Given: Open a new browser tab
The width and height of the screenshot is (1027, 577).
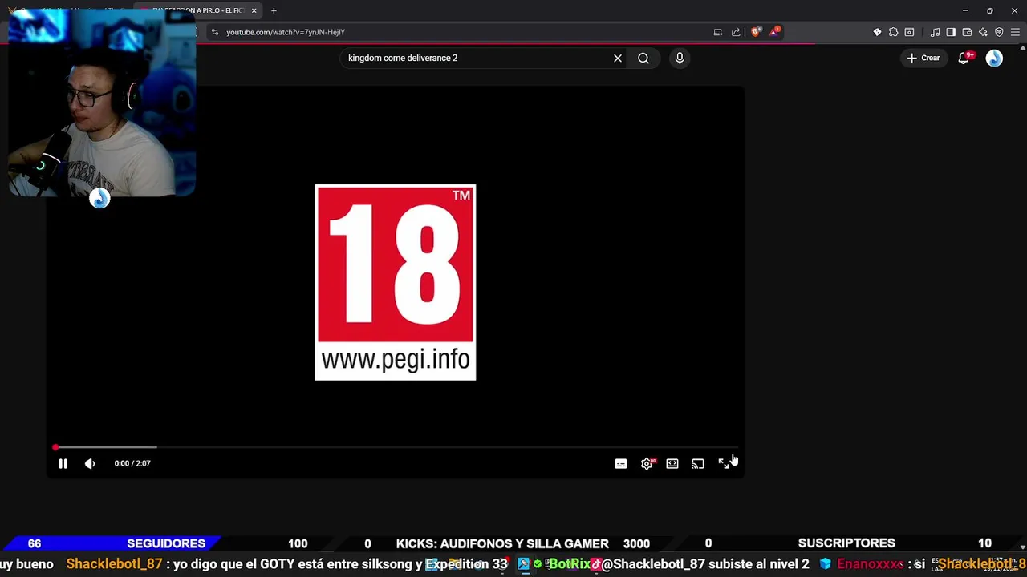Looking at the screenshot, I should (x=274, y=10).
